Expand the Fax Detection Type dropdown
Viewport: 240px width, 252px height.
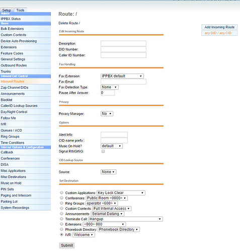pyautogui.click(x=110, y=87)
